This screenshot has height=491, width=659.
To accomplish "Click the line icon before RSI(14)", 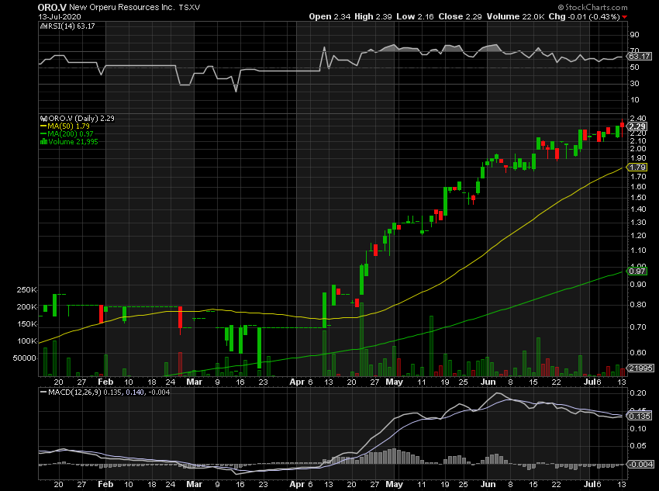I will pyautogui.click(x=43, y=26).
